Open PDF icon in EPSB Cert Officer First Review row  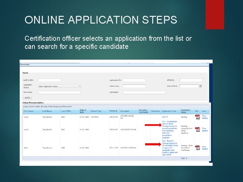(x=197, y=148)
